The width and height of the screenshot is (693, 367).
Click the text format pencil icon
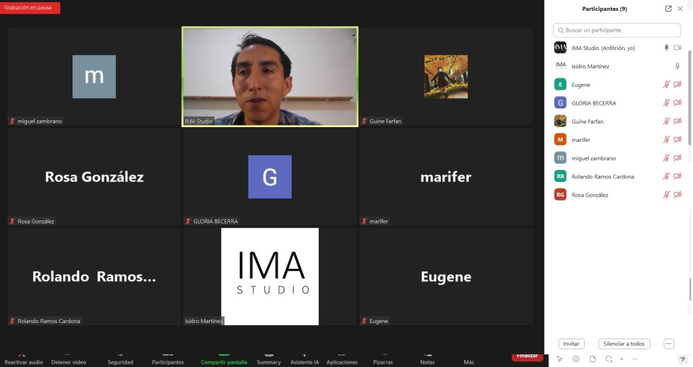[x=560, y=359]
